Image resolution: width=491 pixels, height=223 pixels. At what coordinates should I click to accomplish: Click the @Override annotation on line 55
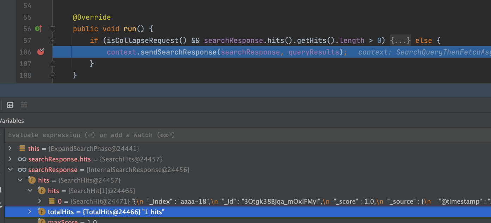92,17
